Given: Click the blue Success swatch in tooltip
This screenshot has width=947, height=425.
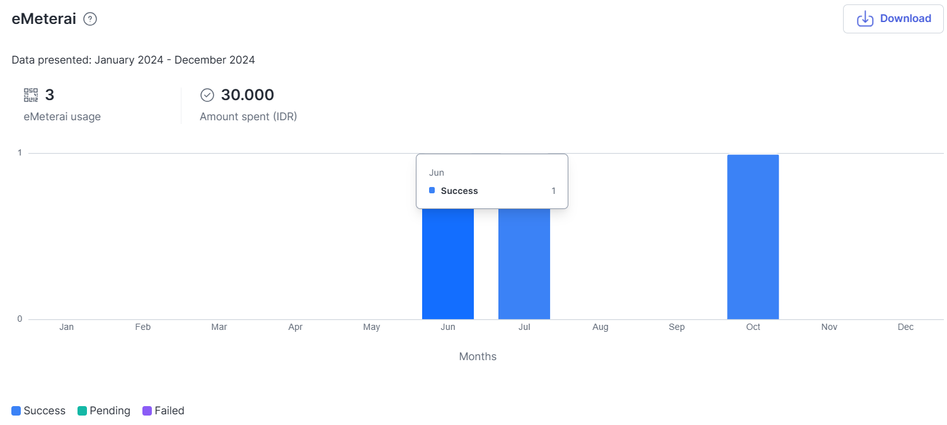Looking at the screenshot, I should (x=432, y=191).
